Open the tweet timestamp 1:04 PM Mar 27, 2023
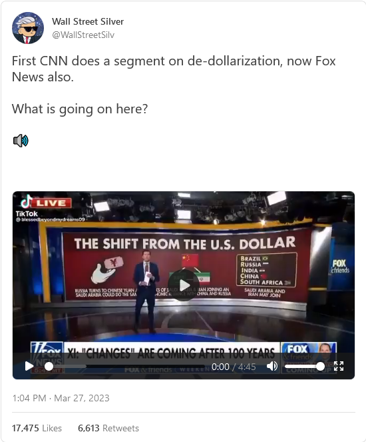 [61, 398]
